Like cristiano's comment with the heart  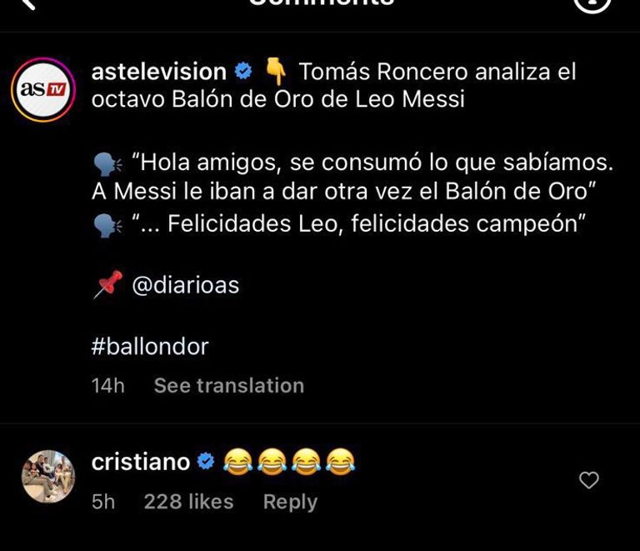(589, 480)
